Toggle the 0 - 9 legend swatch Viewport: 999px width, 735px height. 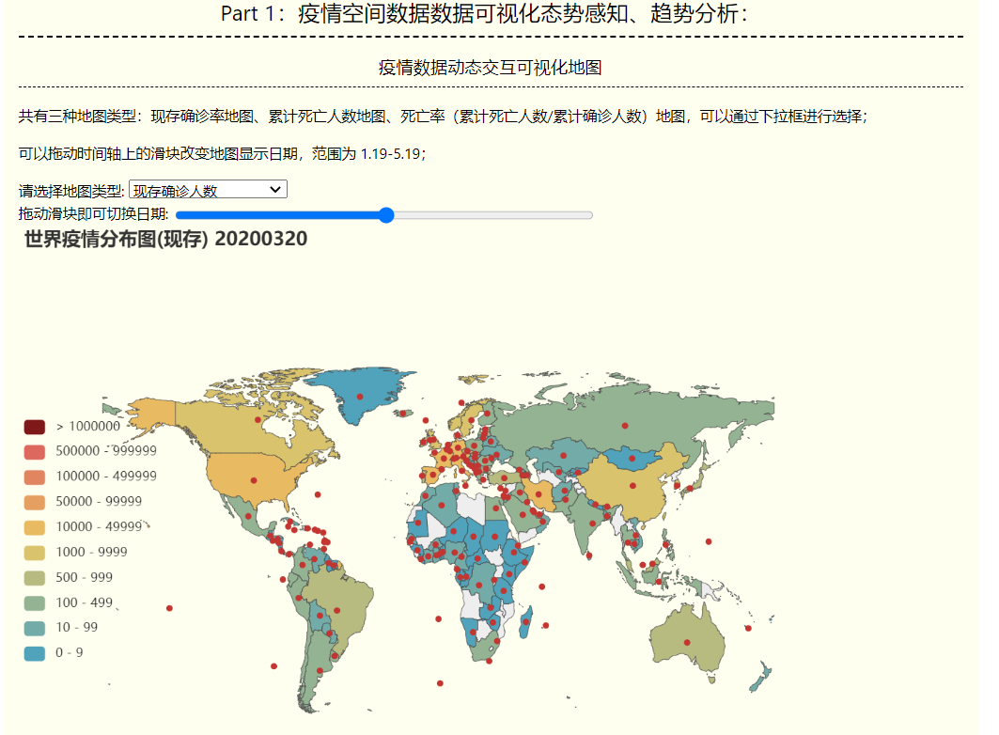pos(35,653)
